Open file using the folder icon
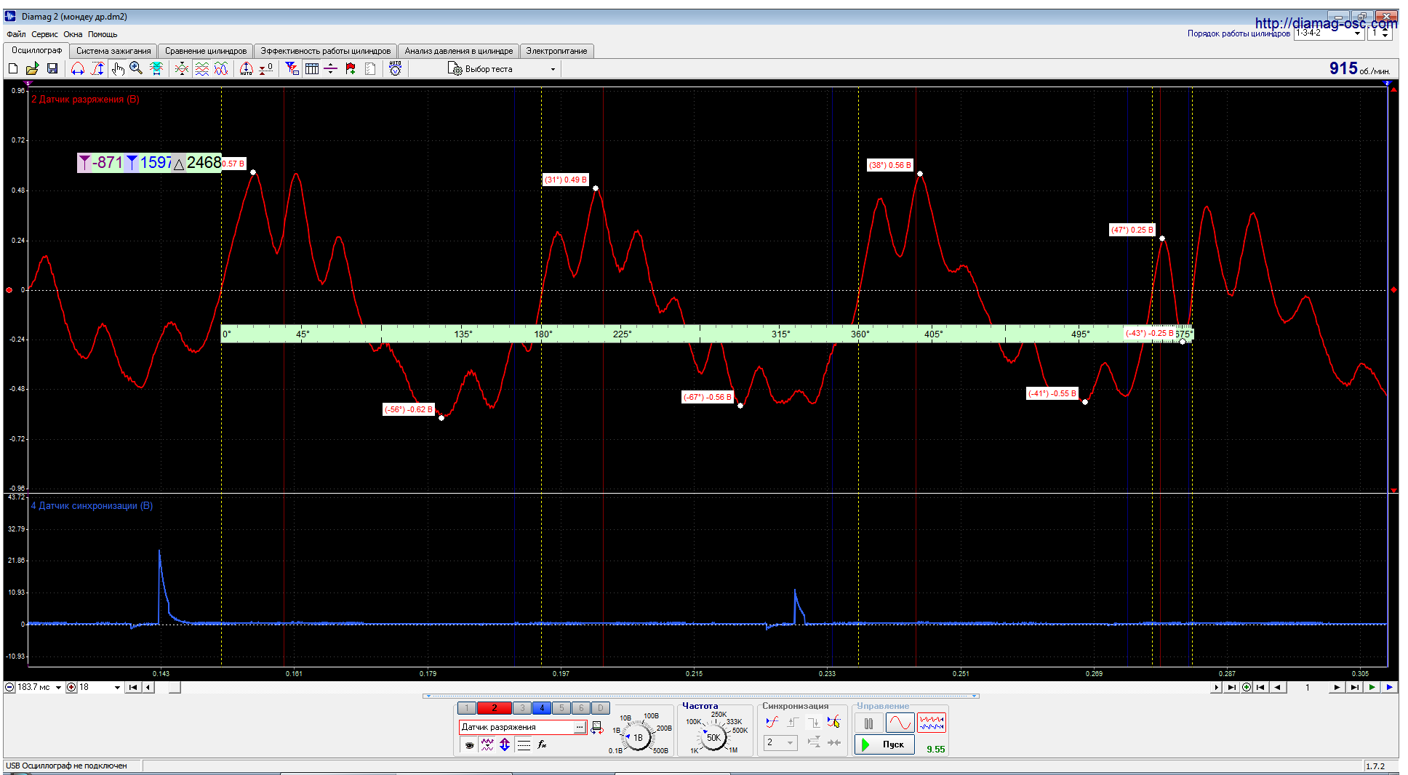 [32, 68]
